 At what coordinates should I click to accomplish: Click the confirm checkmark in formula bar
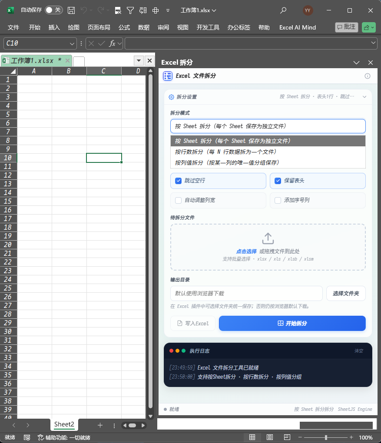click(x=102, y=43)
